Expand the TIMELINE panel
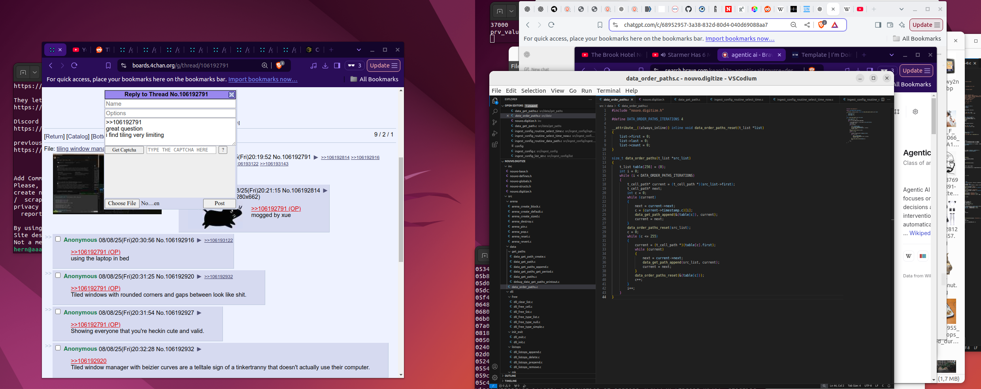Viewport: 981px width, 389px height. point(548,381)
